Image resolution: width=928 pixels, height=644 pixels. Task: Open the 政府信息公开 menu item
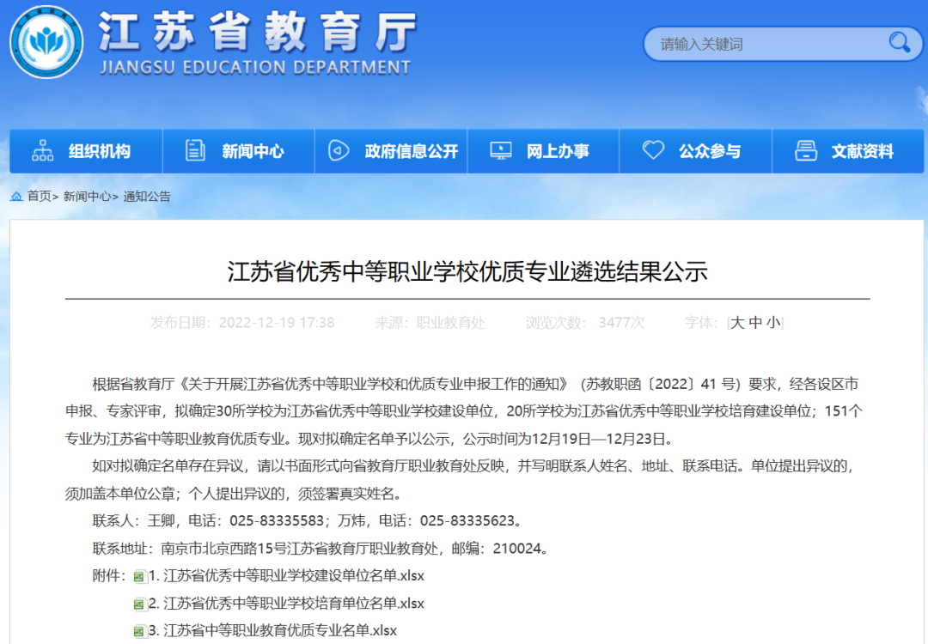pos(391,151)
